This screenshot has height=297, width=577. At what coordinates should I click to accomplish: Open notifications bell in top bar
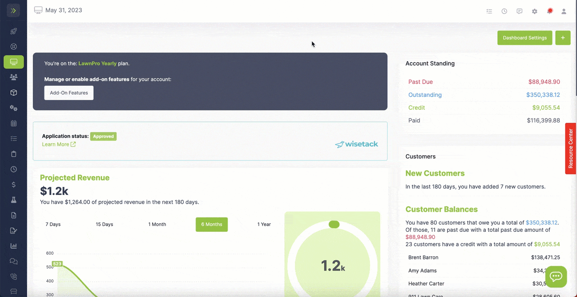tap(550, 11)
